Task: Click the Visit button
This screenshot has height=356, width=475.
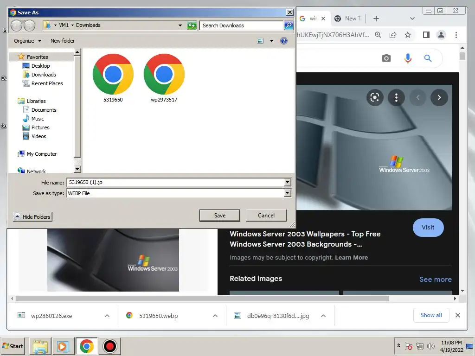Action: point(428,227)
